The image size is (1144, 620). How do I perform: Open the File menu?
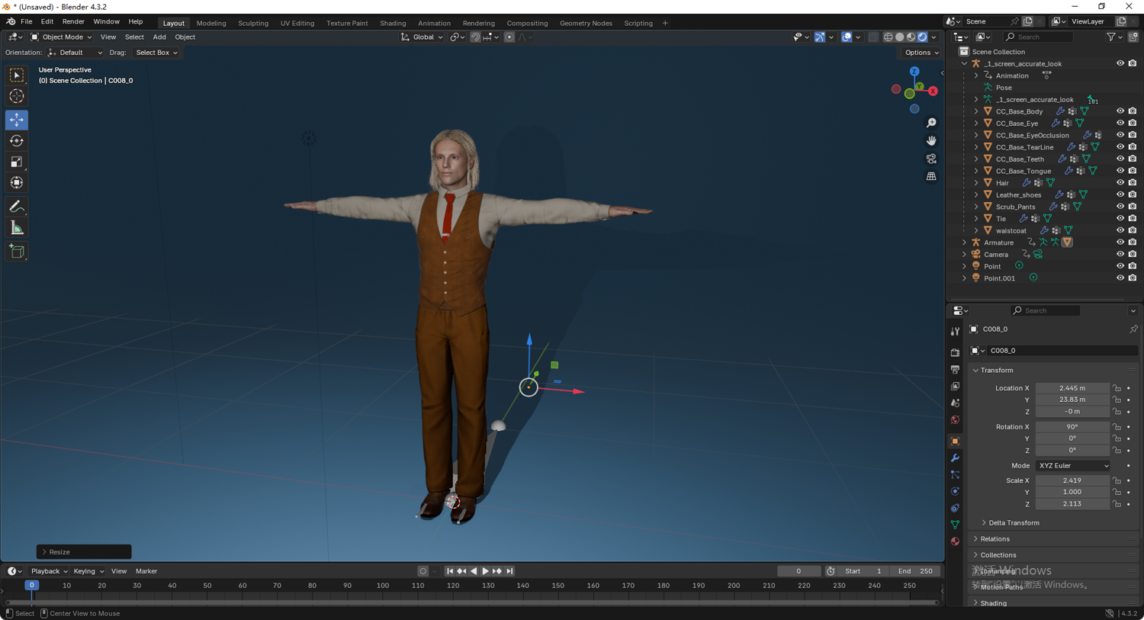27,21
